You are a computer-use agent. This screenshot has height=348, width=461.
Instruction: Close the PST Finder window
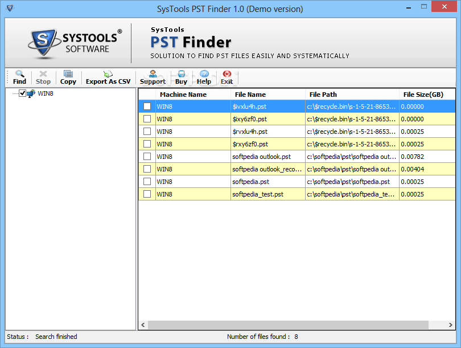point(444,6)
